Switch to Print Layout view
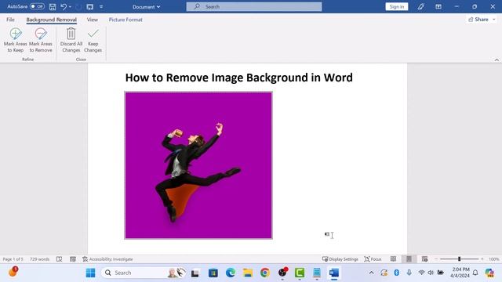The image size is (502, 282). click(x=409, y=259)
